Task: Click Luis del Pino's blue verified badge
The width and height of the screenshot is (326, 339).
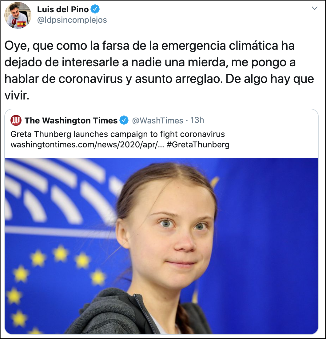Action: click(x=95, y=9)
